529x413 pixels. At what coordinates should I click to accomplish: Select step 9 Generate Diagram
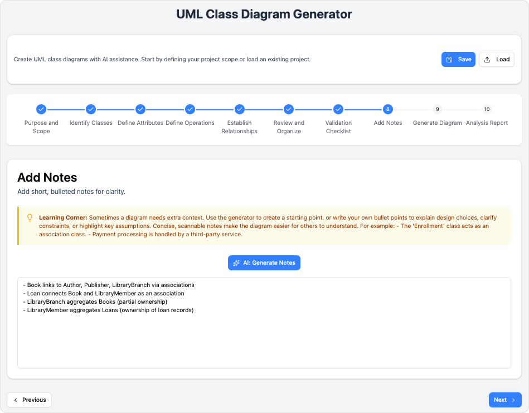click(437, 109)
